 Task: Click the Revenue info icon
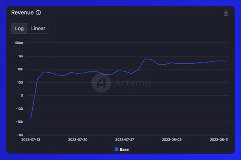[38, 13]
